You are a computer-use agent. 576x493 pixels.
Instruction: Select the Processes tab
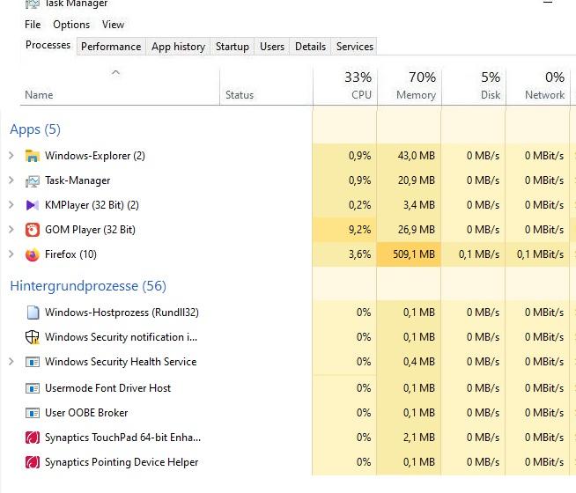pos(48,45)
